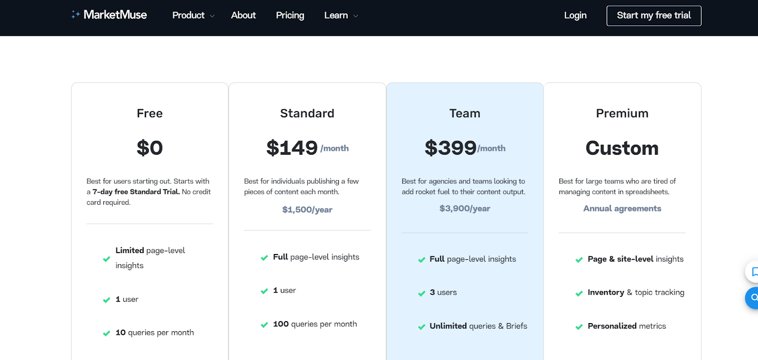The height and width of the screenshot is (360, 758).
Task: Click Start my free trial button
Action: (x=654, y=16)
